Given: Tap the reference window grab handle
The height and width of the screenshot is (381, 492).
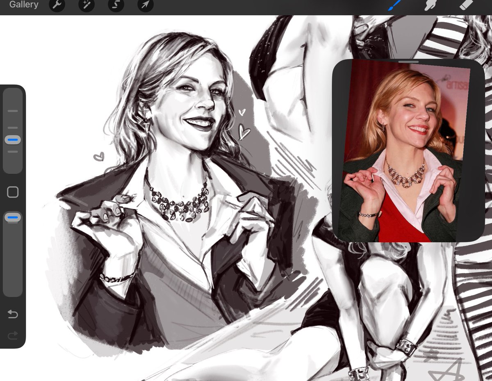Looking at the screenshot, I should click(408, 62).
